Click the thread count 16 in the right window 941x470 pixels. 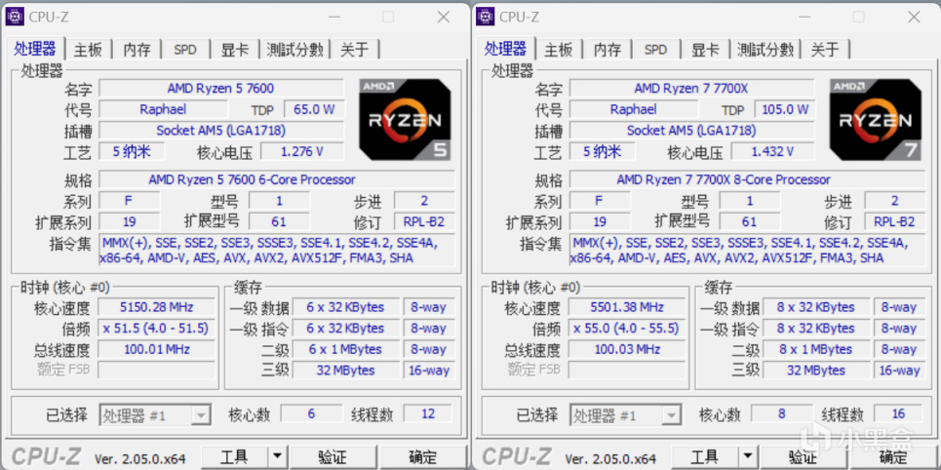[899, 413]
